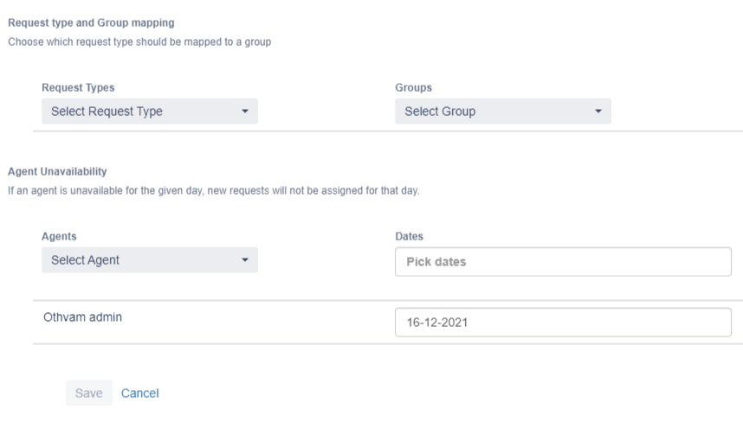
Task: Click the Request type and Group mapping heading
Action: point(91,22)
